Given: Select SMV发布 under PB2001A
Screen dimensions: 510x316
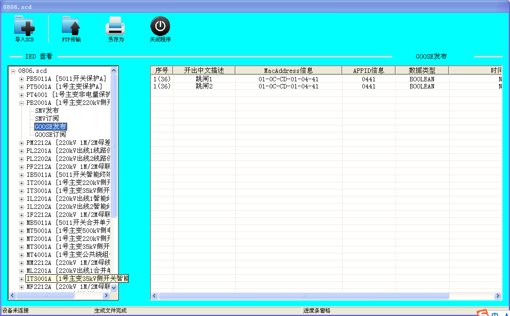Looking at the screenshot, I should click(x=47, y=111).
